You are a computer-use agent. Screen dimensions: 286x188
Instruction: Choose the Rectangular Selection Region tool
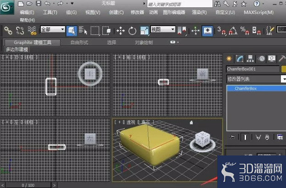(x=95, y=31)
